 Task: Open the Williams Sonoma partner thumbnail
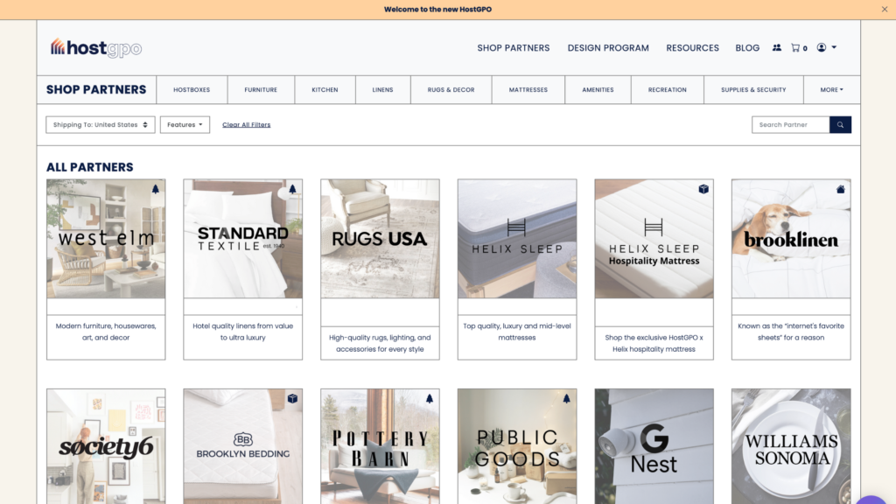pos(791,446)
